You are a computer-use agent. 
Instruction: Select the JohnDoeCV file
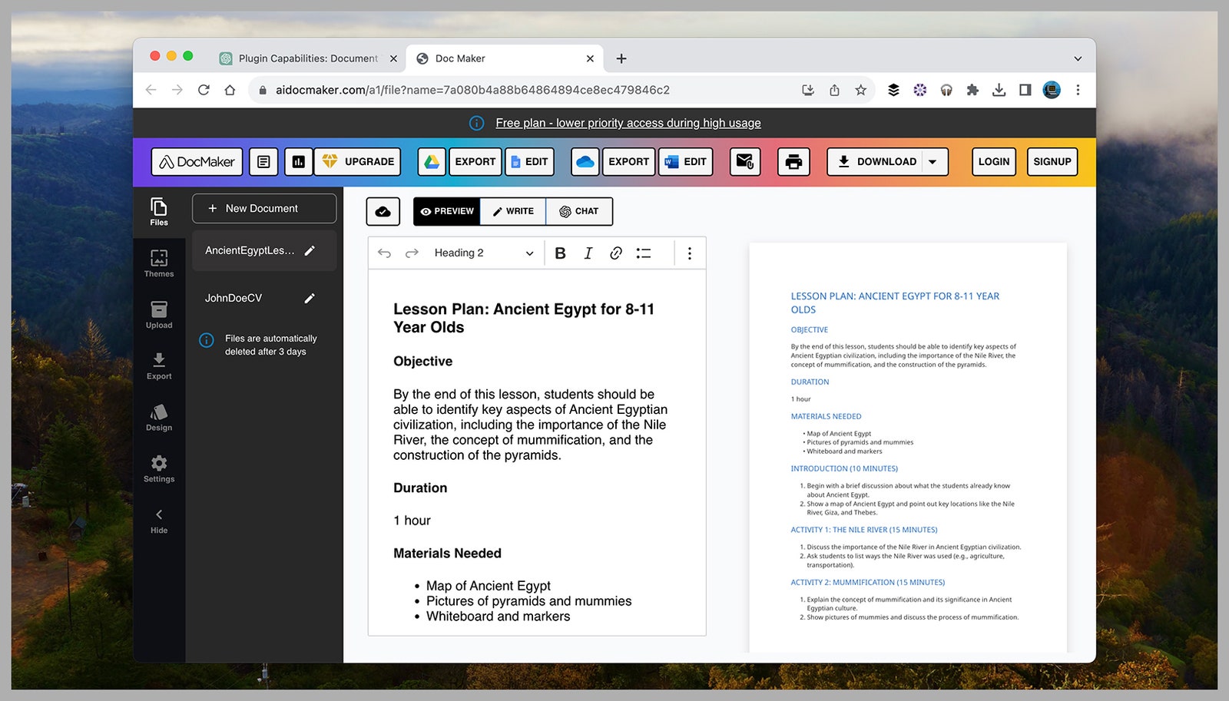tap(234, 298)
